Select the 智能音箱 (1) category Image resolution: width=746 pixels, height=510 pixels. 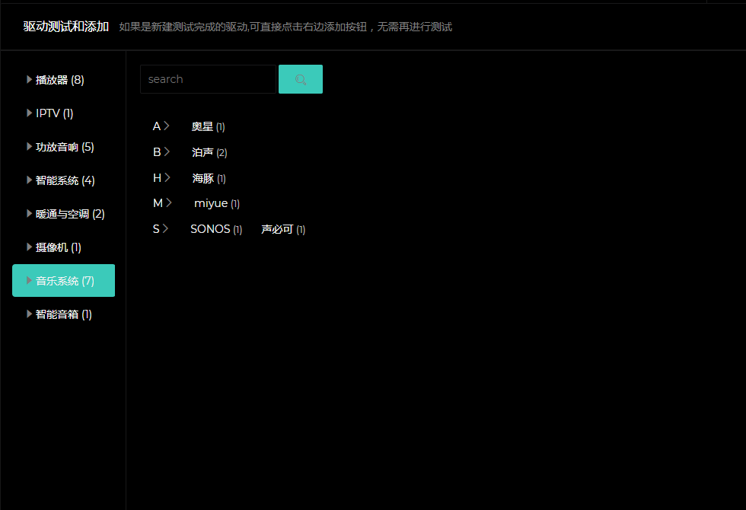point(64,314)
